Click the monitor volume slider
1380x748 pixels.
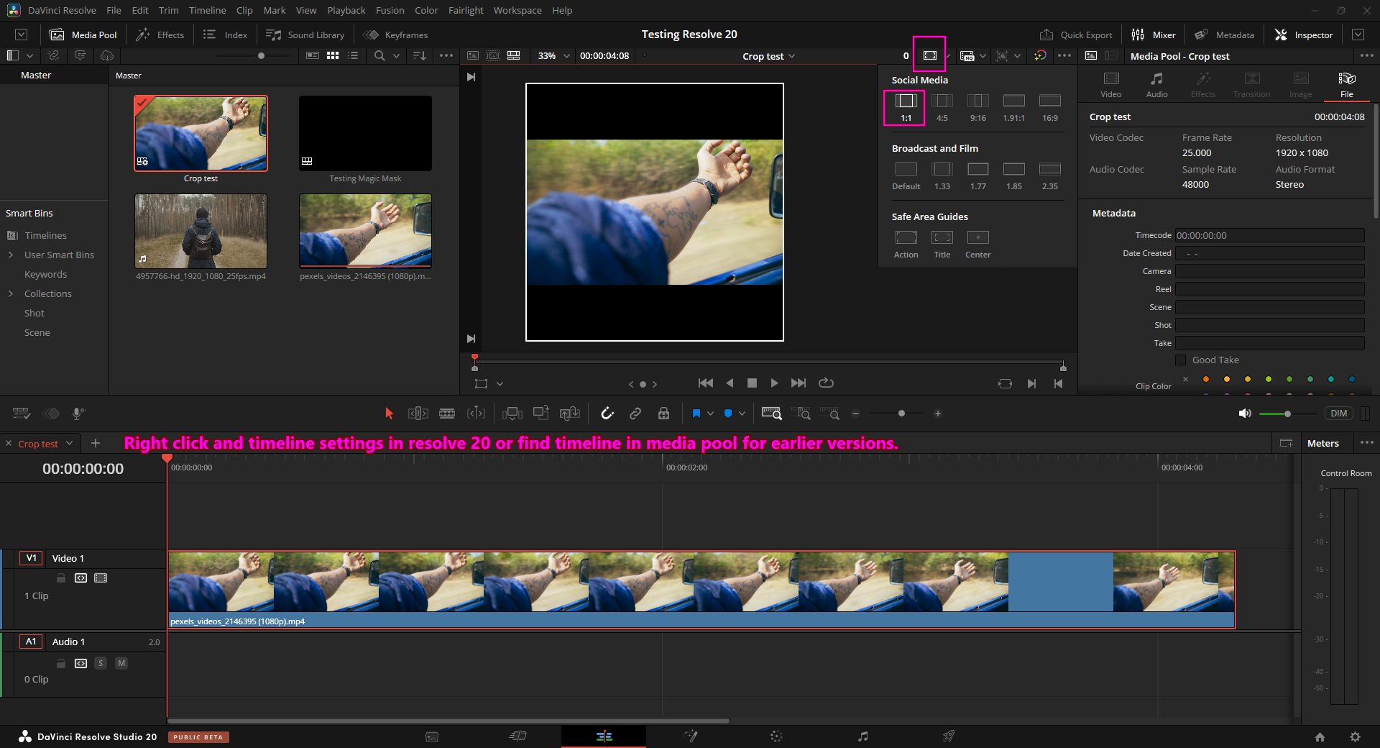pos(1287,414)
